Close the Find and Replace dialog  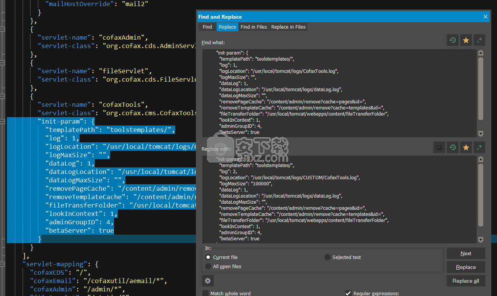[x=486, y=17]
